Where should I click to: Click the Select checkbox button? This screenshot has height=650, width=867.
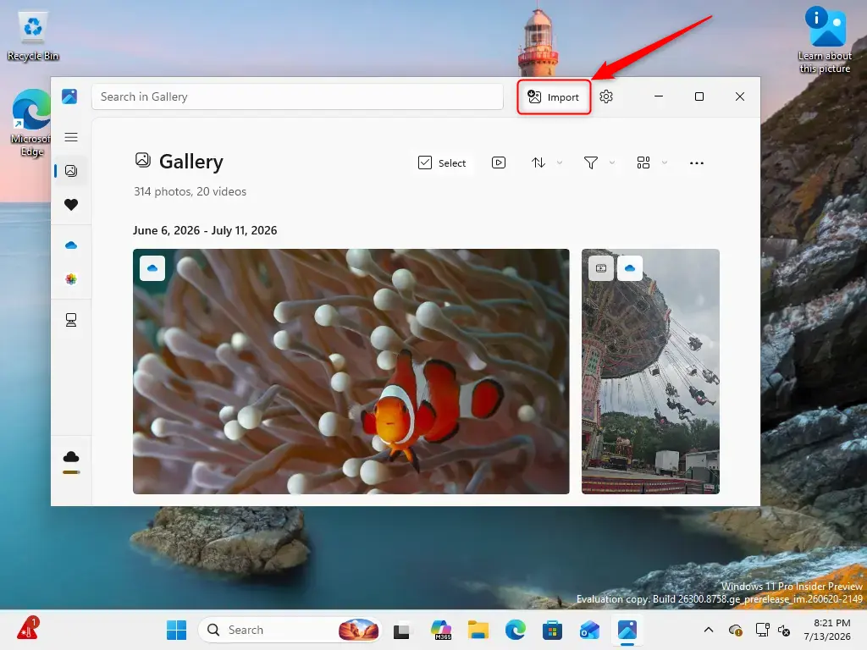pos(442,163)
